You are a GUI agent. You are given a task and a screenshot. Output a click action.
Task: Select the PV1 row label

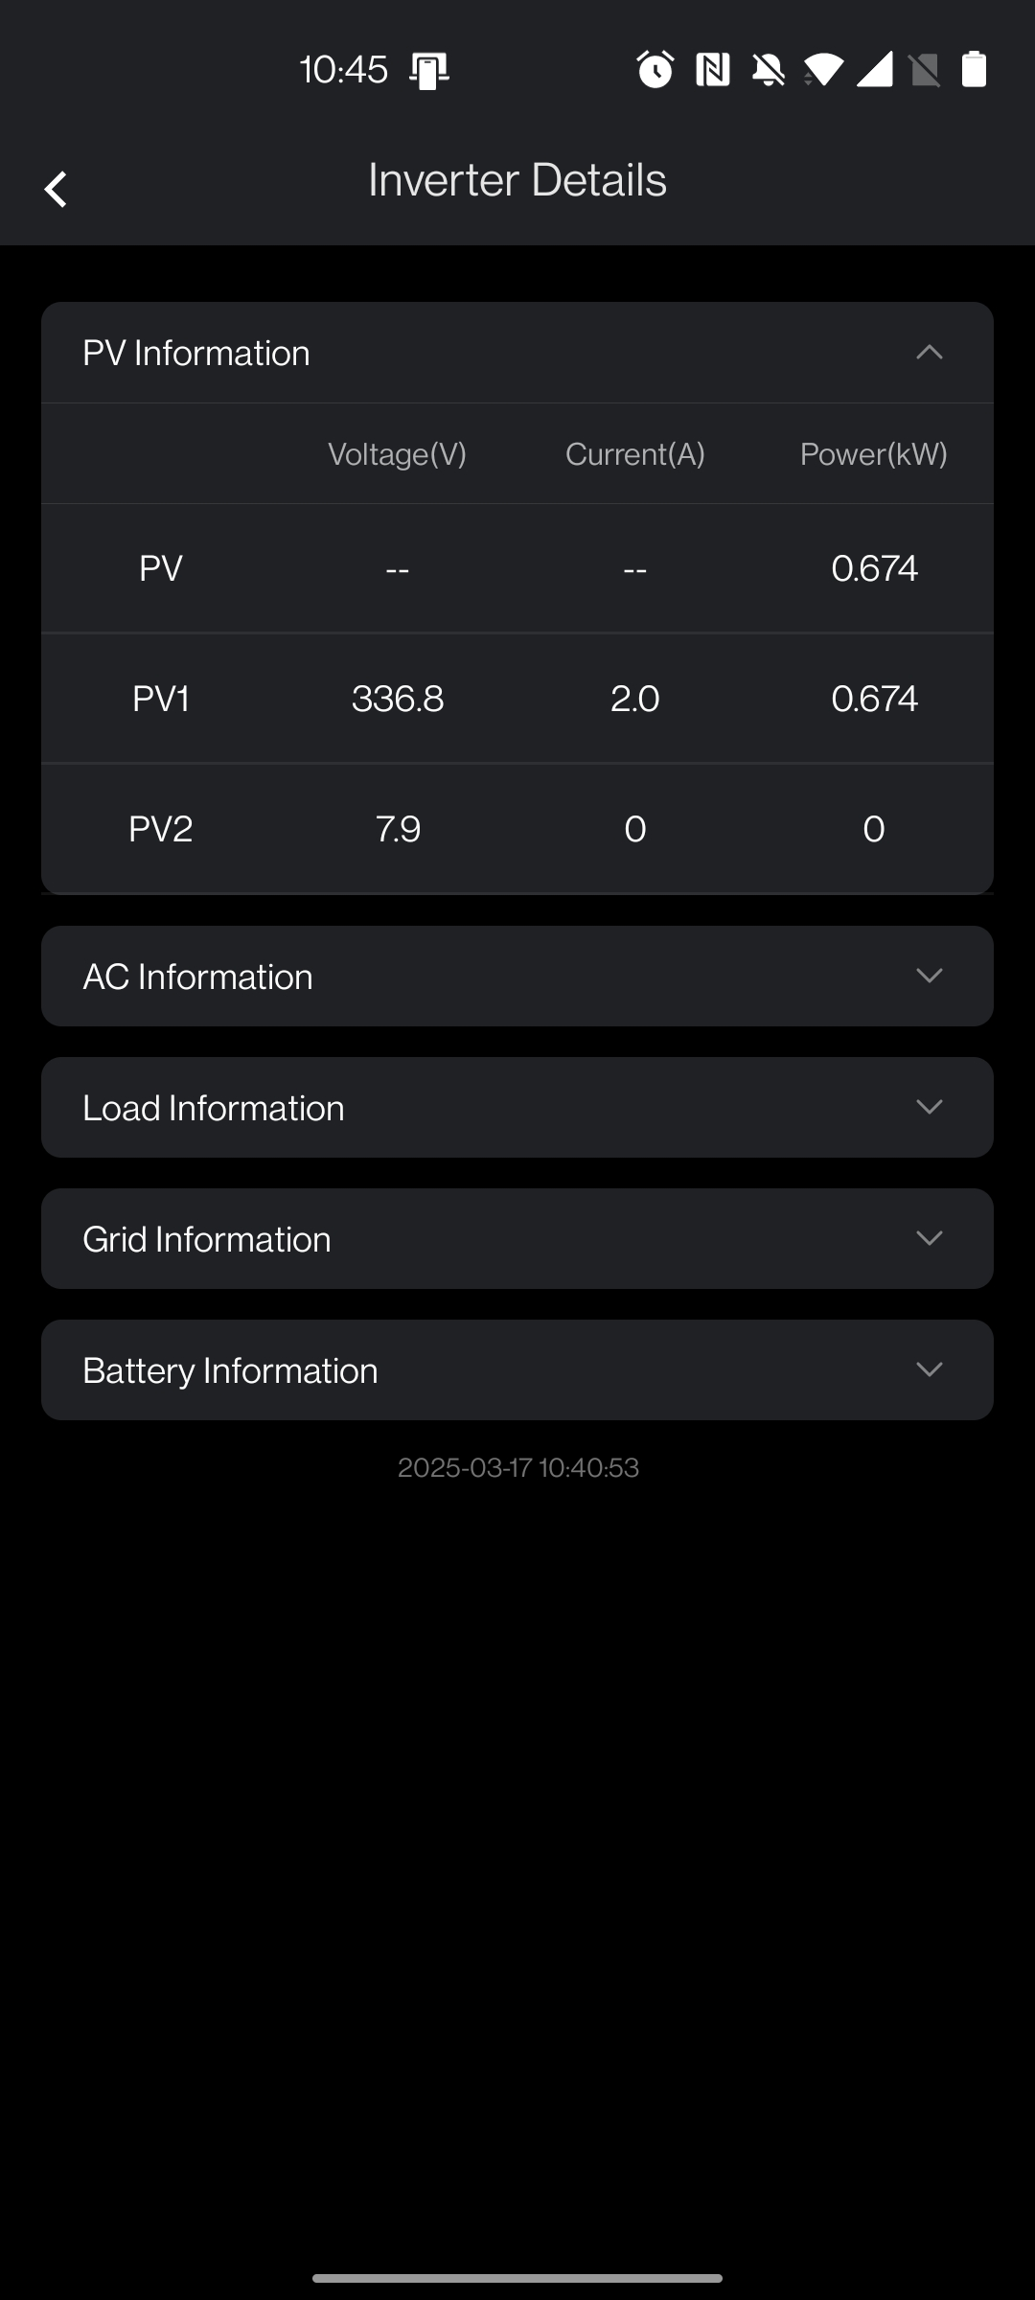(x=161, y=699)
